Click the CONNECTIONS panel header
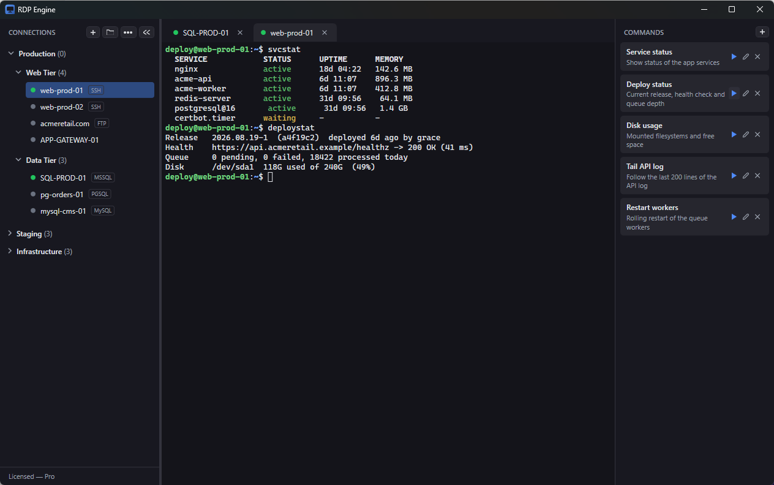 [32, 32]
